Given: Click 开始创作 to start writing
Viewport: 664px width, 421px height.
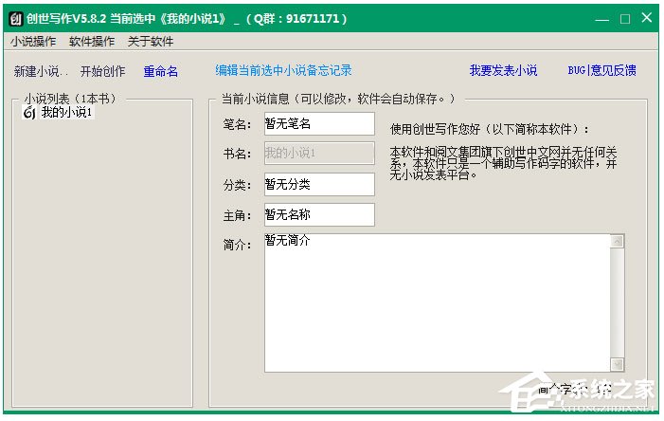Looking at the screenshot, I should pos(103,71).
